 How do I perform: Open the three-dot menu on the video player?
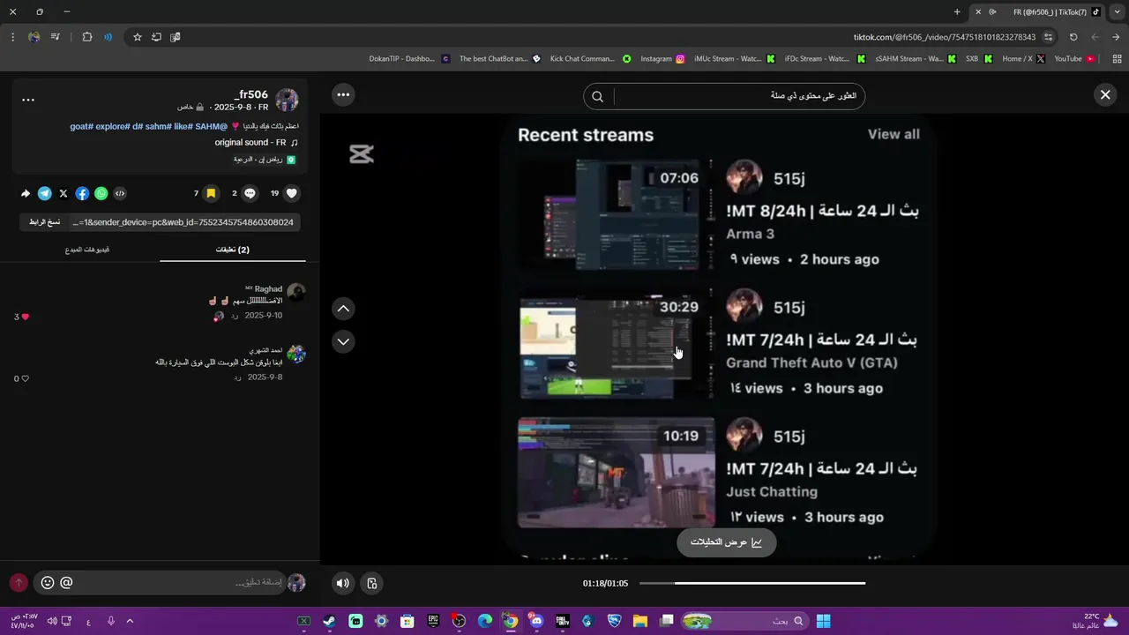click(343, 94)
